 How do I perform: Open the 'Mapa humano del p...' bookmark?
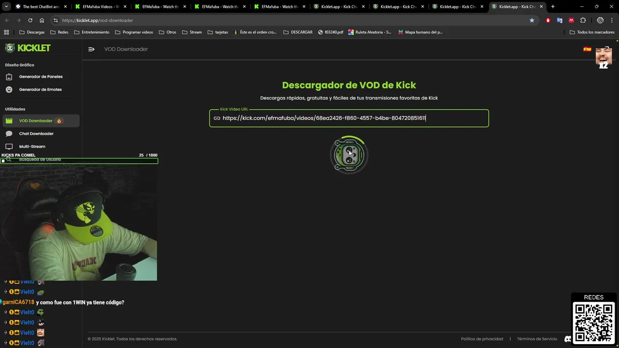pos(420,32)
